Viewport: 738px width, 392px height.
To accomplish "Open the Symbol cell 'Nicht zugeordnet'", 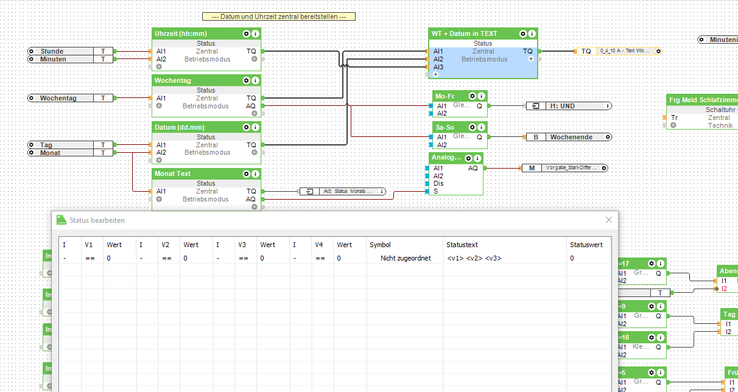I will click(x=405, y=258).
